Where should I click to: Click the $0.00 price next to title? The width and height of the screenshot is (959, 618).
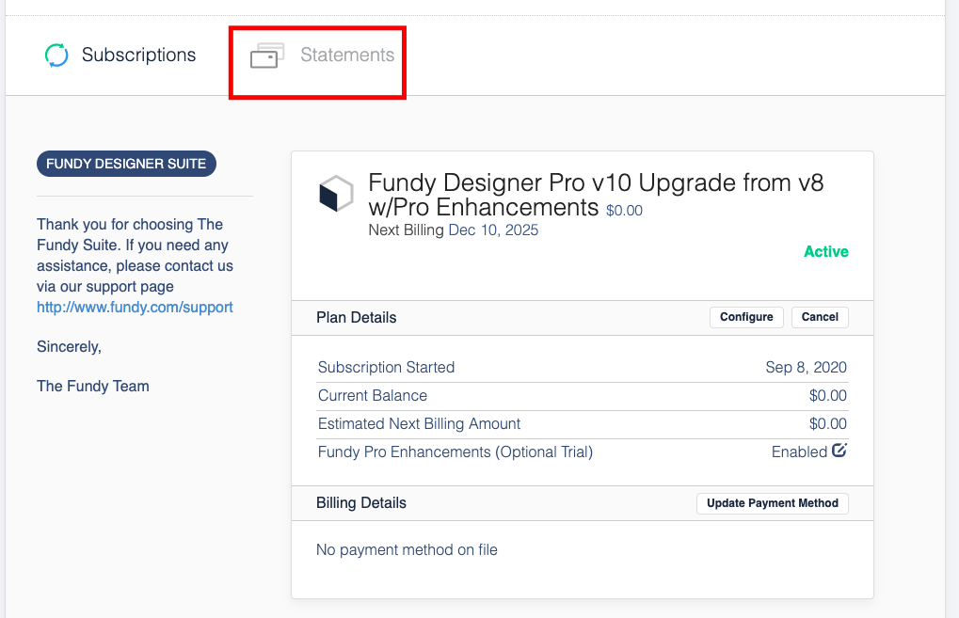coord(624,211)
